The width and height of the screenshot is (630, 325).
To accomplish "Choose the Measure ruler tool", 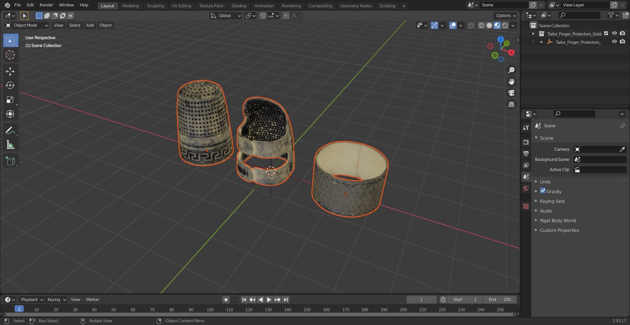I will (x=10, y=145).
